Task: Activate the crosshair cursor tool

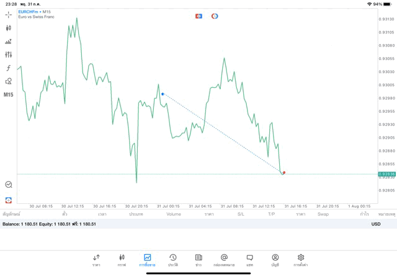Action: tap(9, 14)
